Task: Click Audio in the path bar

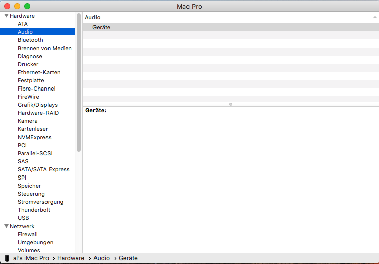Action: pyautogui.click(x=102, y=258)
